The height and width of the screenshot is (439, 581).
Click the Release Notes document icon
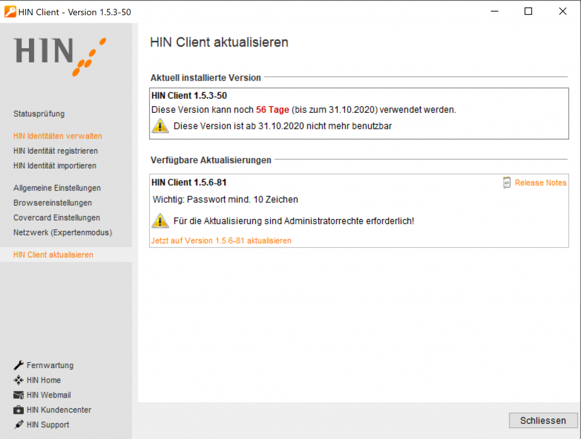click(507, 183)
